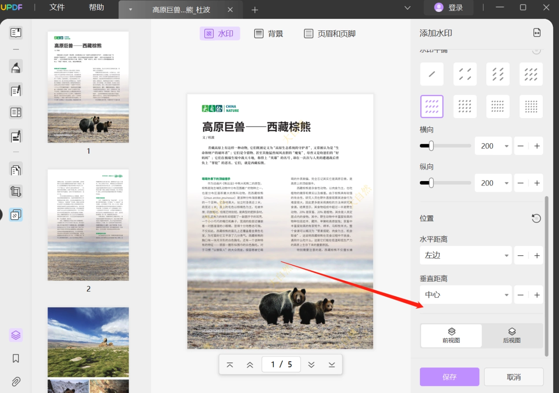Open the attachments paperclip icon
Screen dimensions: 559x393
pos(16,382)
